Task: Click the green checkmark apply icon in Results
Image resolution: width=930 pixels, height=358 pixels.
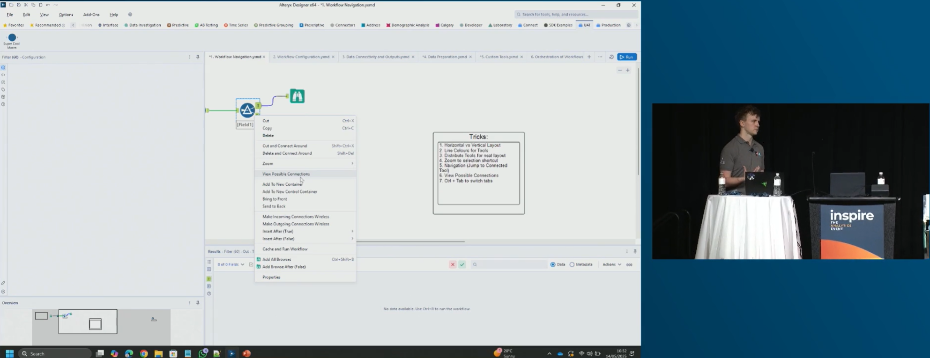Action: (x=462, y=264)
